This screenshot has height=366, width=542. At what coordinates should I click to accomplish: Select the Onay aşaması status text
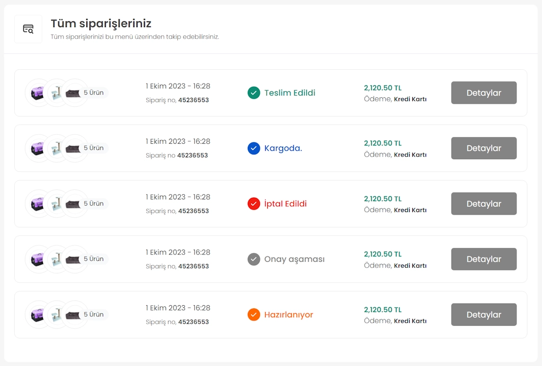[294, 259]
